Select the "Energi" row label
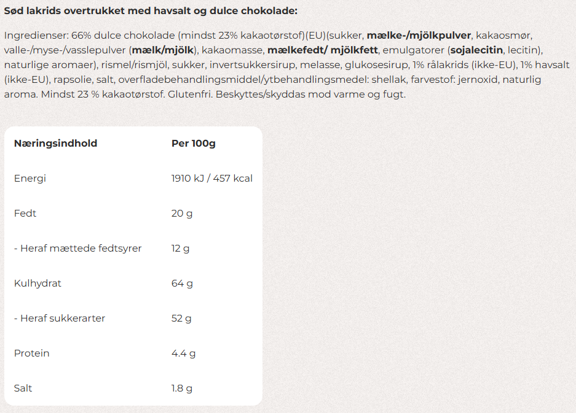 tap(30, 179)
